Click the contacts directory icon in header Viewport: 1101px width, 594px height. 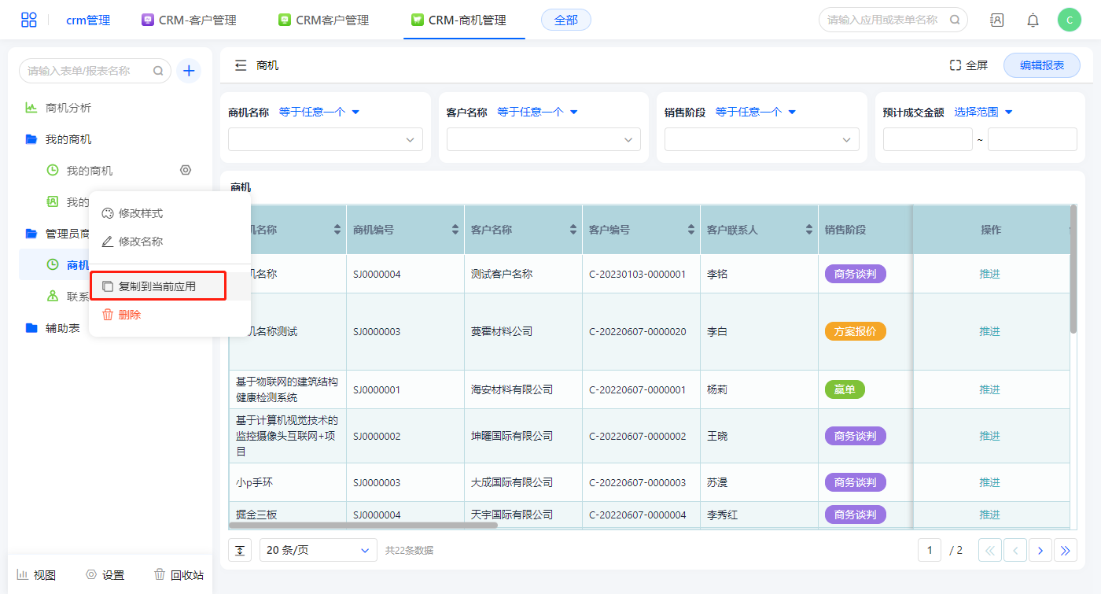pos(996,20)
